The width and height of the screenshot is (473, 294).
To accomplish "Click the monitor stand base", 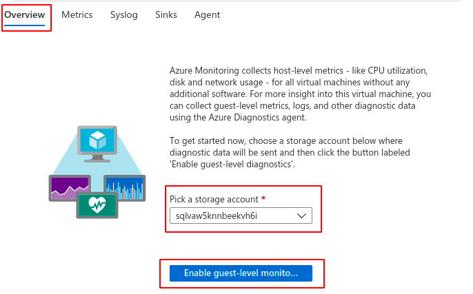I will 96,160.
